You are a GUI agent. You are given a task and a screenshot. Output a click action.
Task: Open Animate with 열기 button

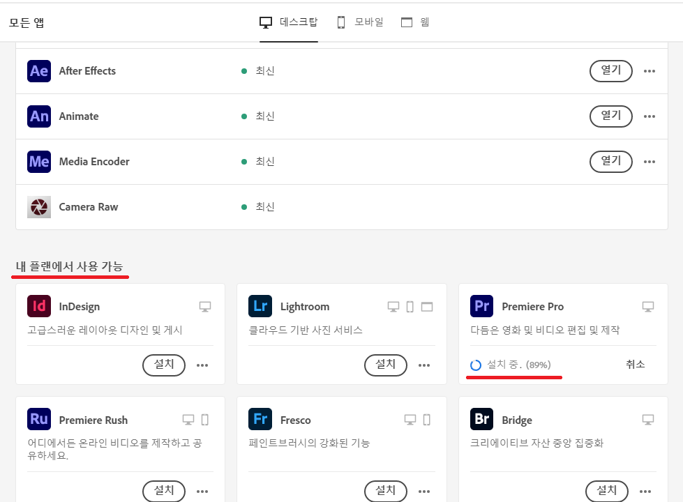(610, 116)
